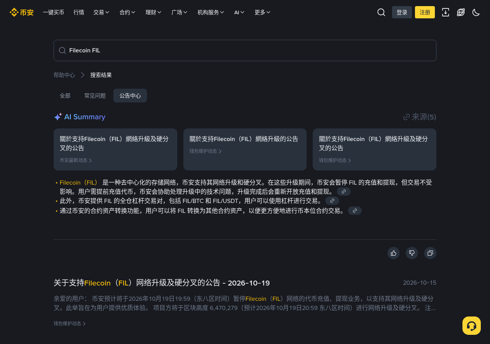
Task: Click the date 2026-10-15
Action: [420, 283]
